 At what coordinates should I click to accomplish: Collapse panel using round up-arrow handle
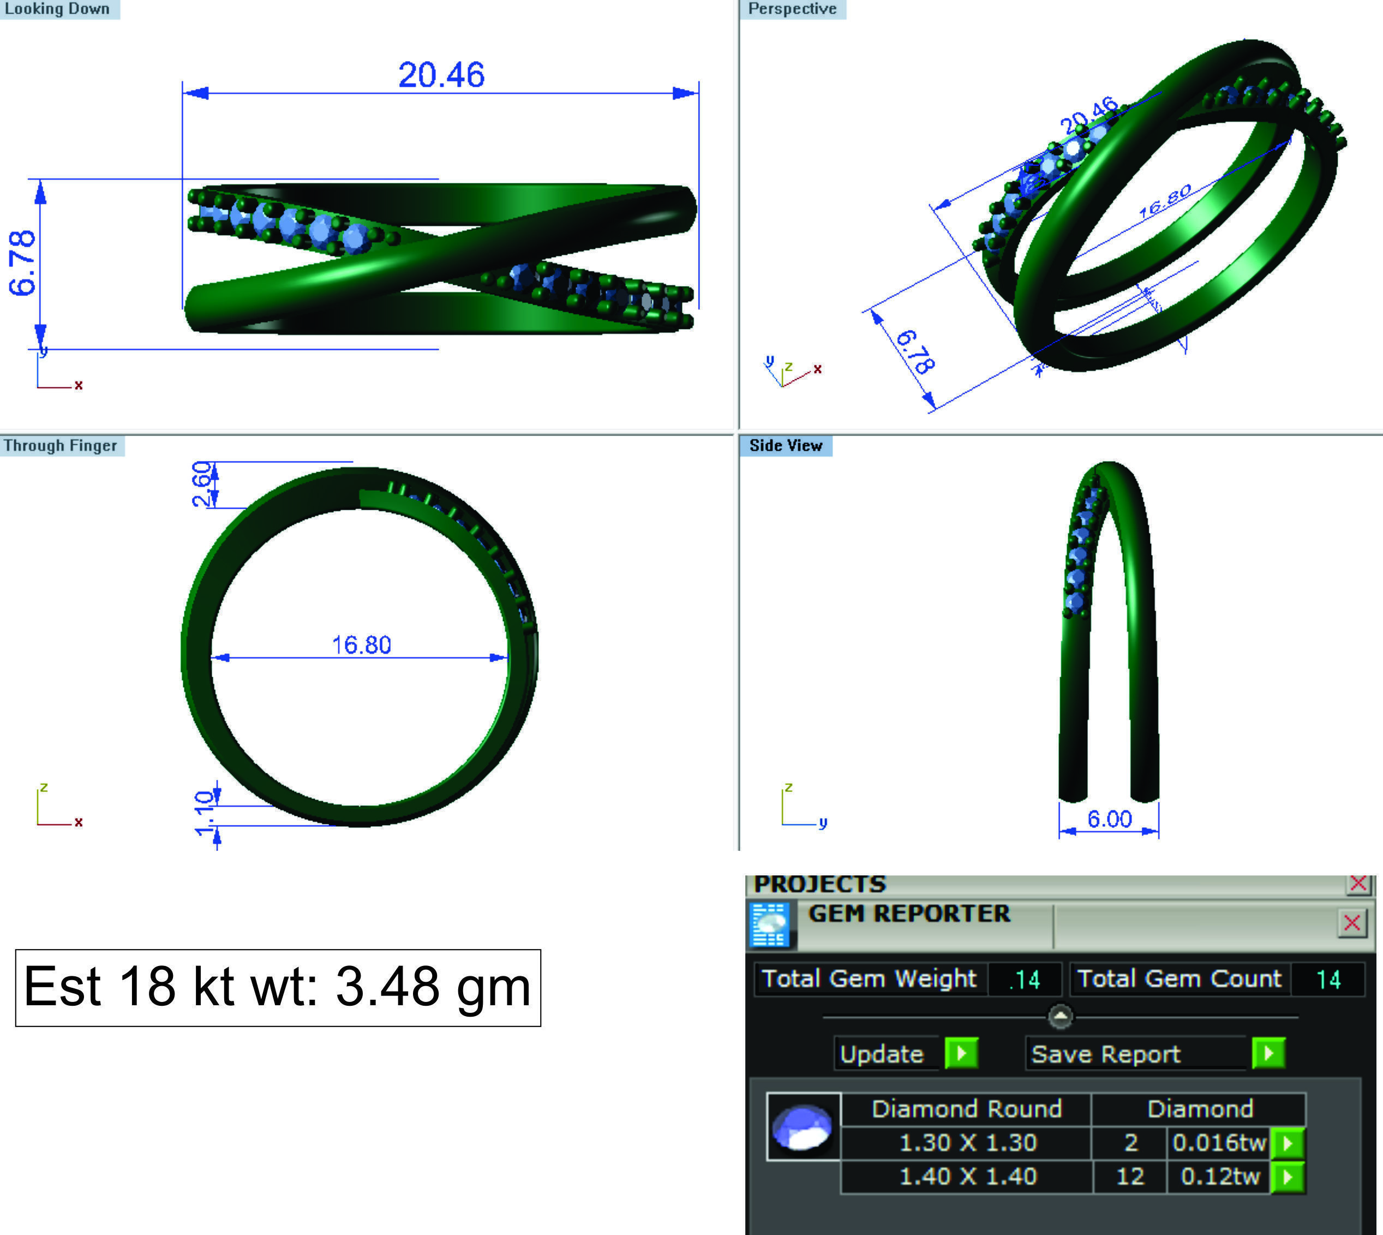(x=1060, y=1017)
